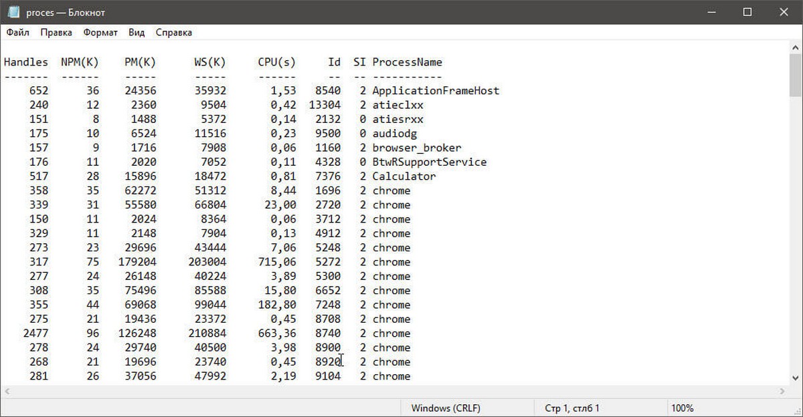Image resolution: width=803 pixels, height=417 pixels.
Task: Click the PM value 126248
Action: point(137,333)
